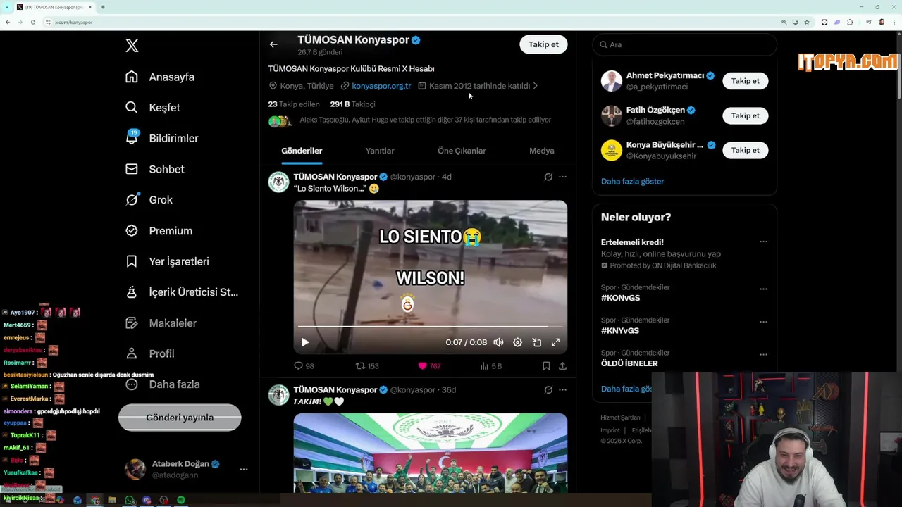Open Spotify from taskbar
This screenshot has width=902, height=507.
point(181,500)
